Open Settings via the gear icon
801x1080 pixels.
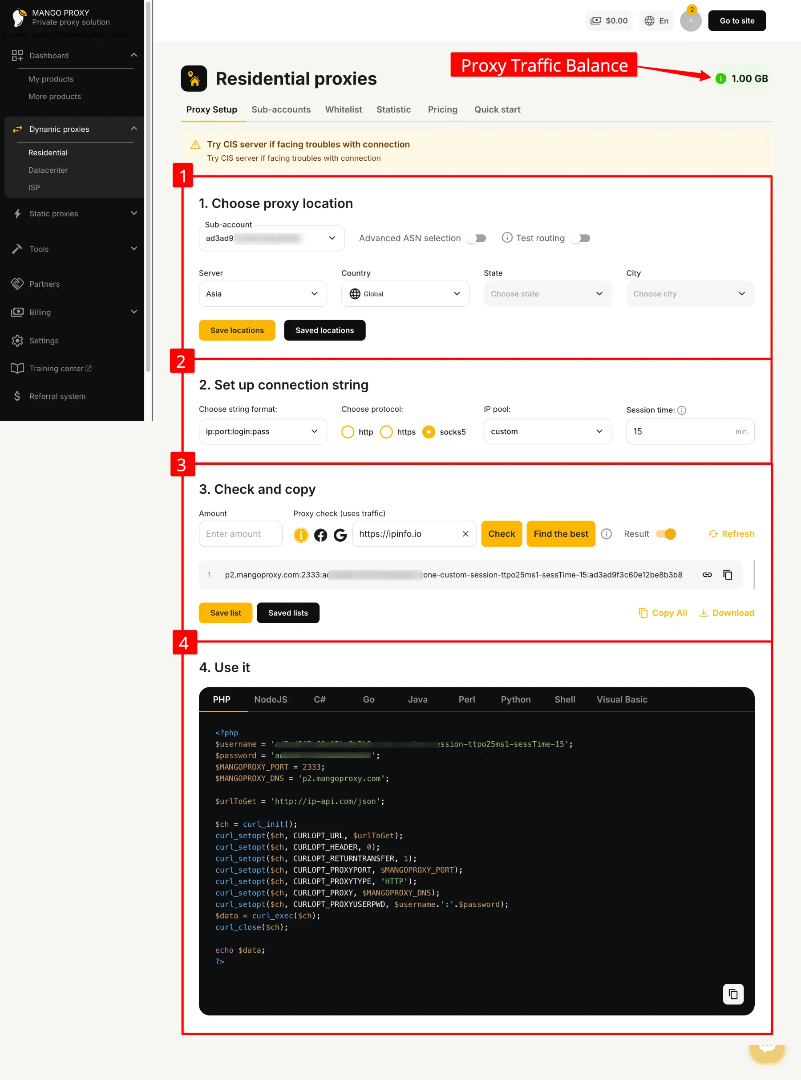[17, 341]
